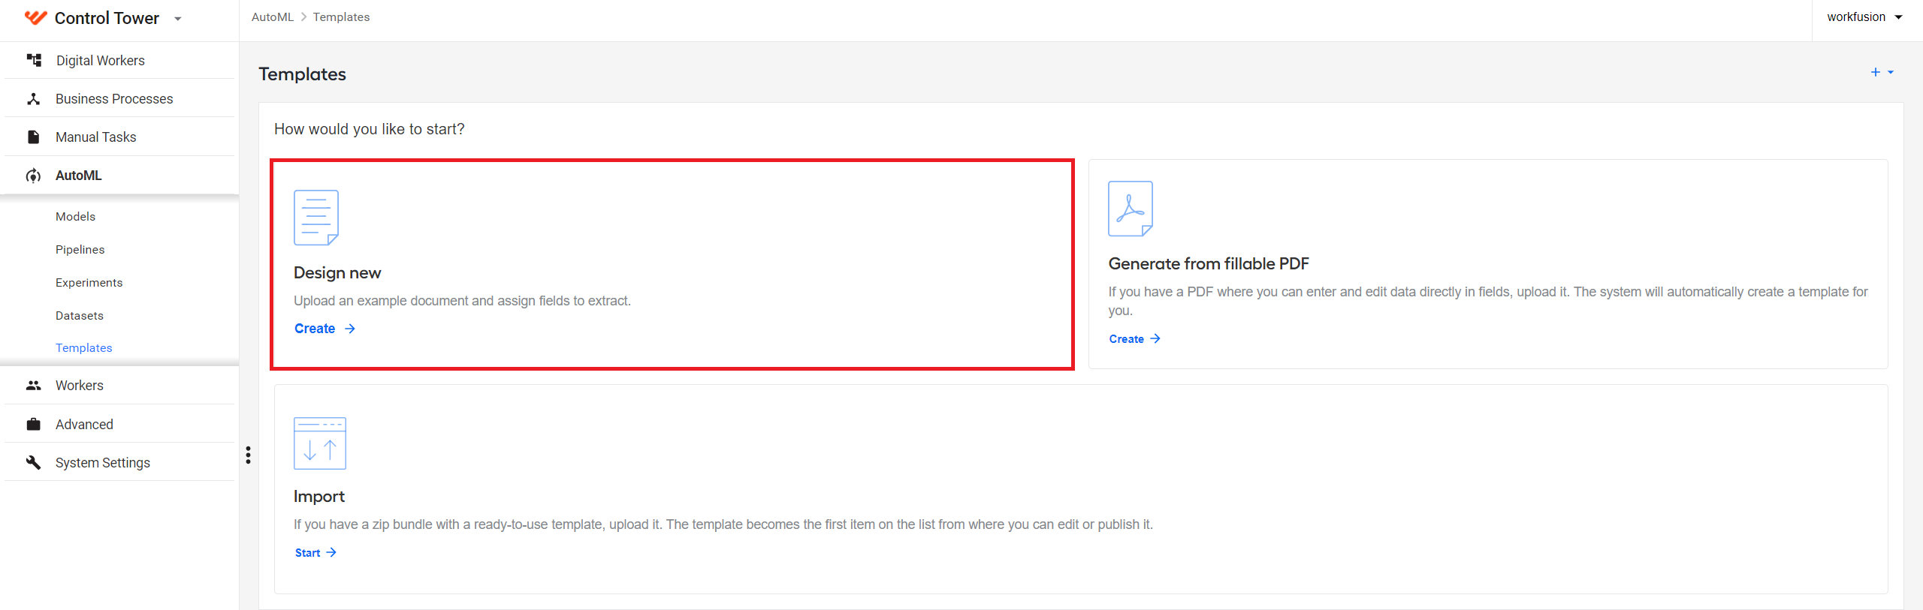Click the Digital Workers sidebar icon

34,60
